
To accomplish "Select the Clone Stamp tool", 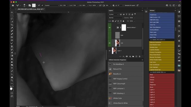I will (12, 46).
